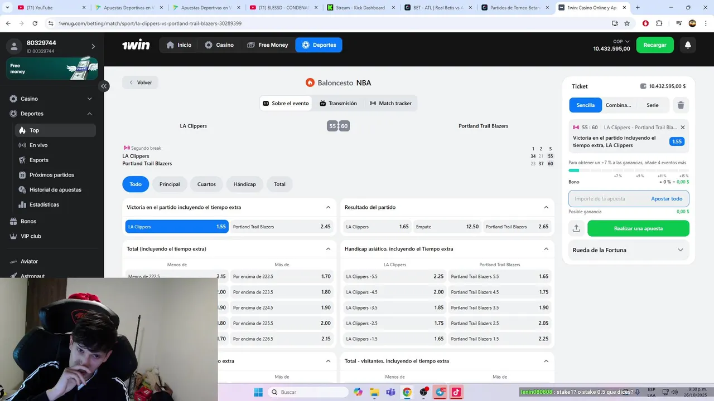The image size is (714, 401).
Task: Select LA Clippers -5.5 handicap
Action: (x=395, y=276)
